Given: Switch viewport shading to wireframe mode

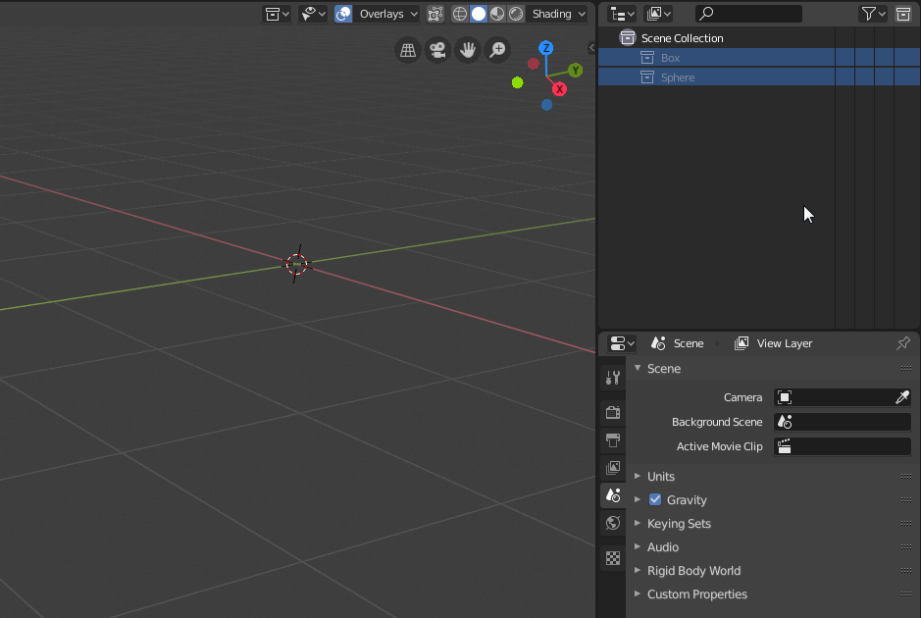Looking at the screenshot, I should [460, 13].
